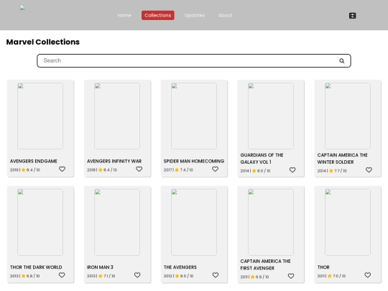Click the THOR THE DARK WORLD title

coord(36,267)
